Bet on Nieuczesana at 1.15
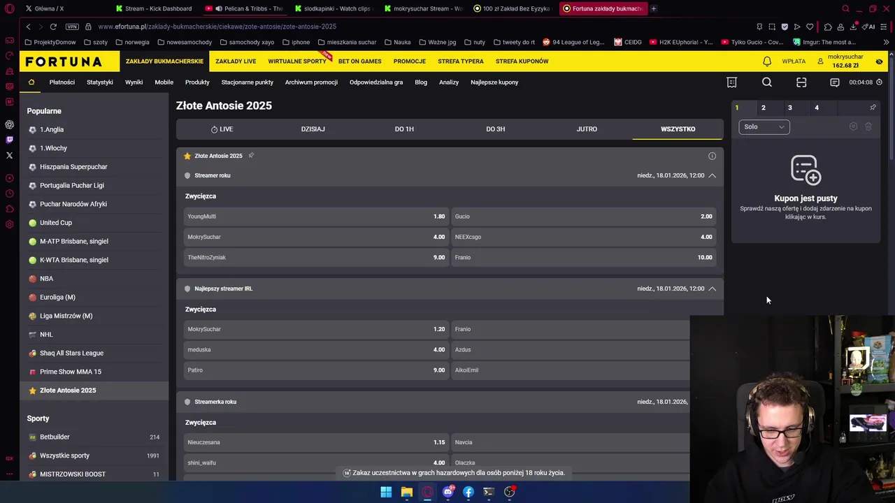Screen dimensions: 895x503 (x=316, y=442)
